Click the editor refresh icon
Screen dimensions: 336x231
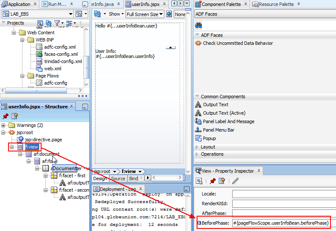(97, 14)
